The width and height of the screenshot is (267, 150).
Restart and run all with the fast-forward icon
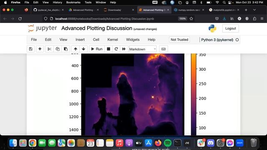(124, 49)
